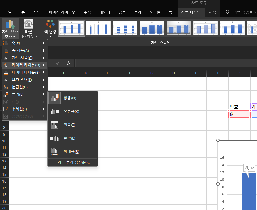Screen dimensions: 257x210
Task: Open the 색 변경 color palette
Action: (50, 28)
